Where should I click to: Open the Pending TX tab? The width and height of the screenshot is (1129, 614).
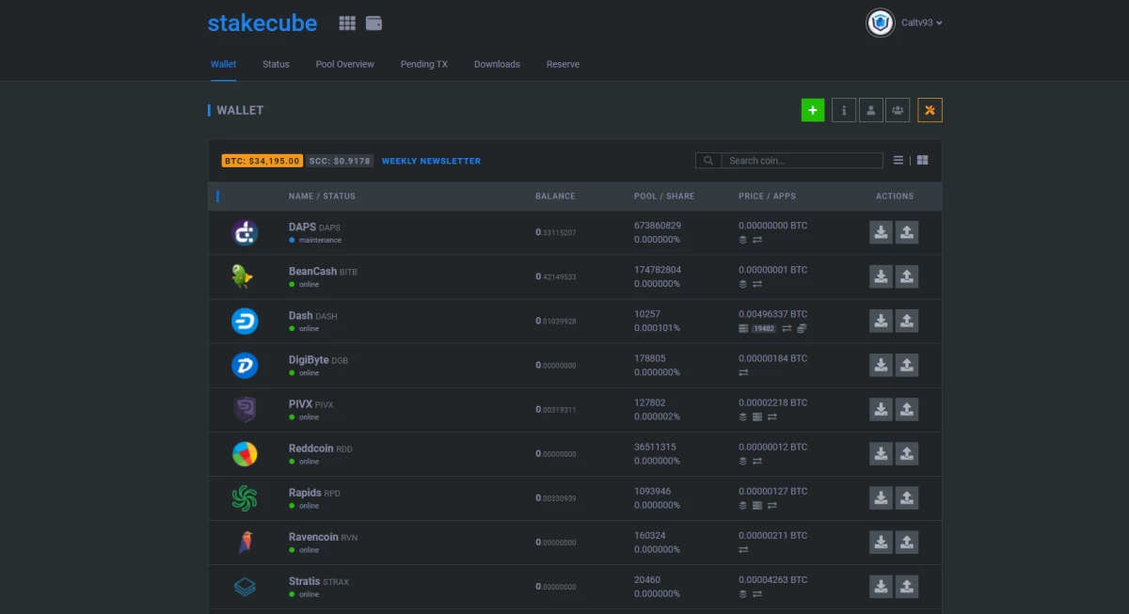(x=424, y=64)
